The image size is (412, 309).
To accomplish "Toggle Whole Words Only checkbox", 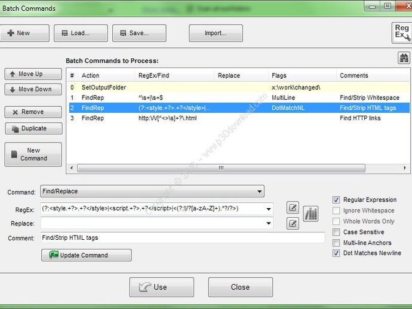I will pos(336,221).
